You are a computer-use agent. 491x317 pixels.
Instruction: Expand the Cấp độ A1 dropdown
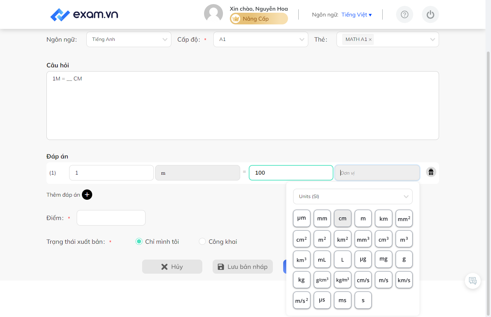point(261,39)
